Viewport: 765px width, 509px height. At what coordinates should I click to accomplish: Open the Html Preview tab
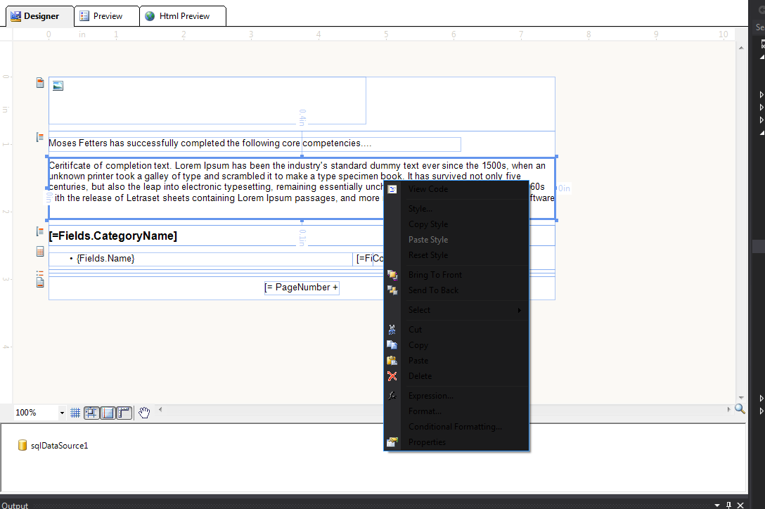pyautogui.click(x=183, y=16)
